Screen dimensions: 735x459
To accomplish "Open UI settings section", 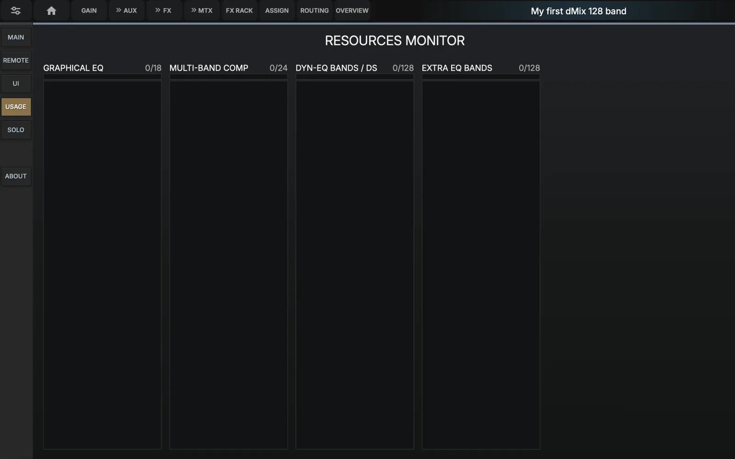I will [x=16, y=84].
